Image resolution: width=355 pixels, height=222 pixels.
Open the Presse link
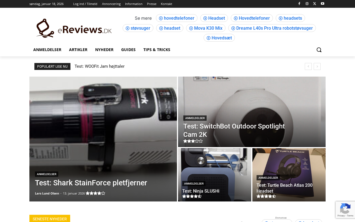(x=152, y=4)
